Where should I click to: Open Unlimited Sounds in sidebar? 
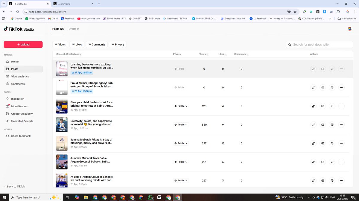pyautogui.click(x=23, y=121)
